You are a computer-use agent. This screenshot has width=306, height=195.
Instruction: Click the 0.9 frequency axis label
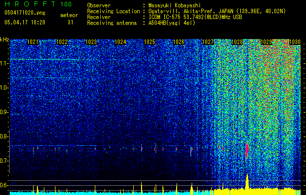tap(4, 112)
